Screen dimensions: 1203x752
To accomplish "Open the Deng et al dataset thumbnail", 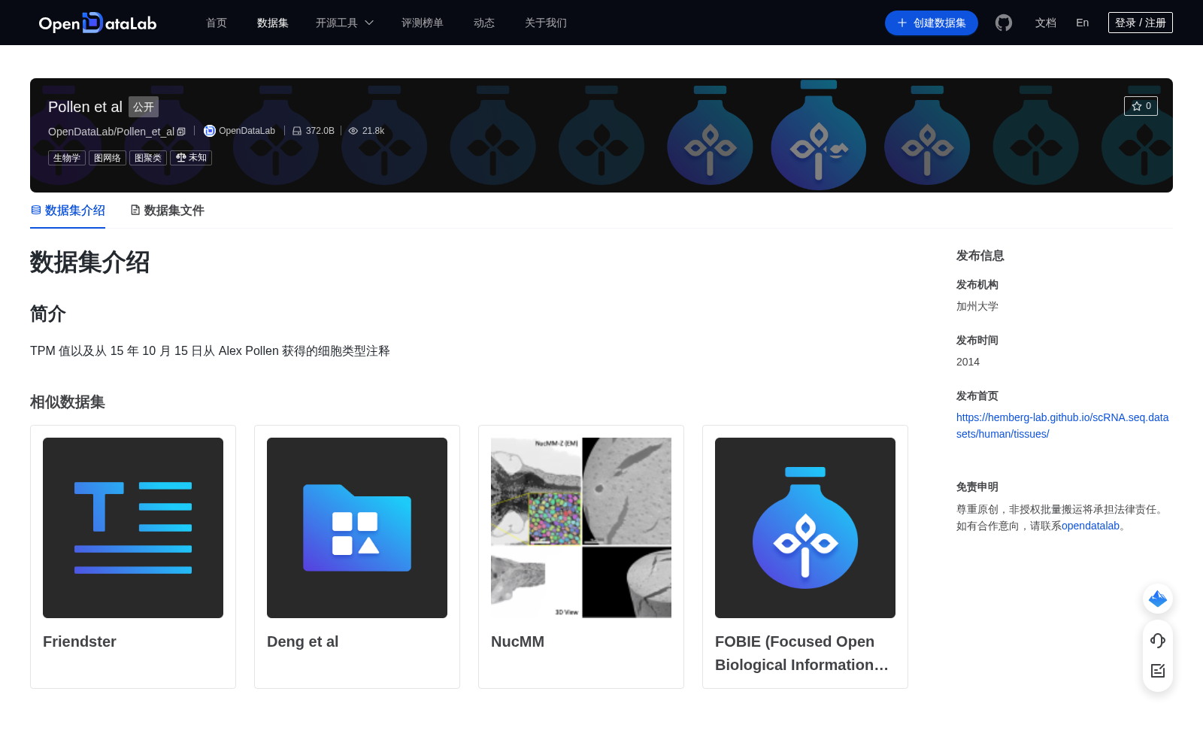I will click(x=357, y=528).
